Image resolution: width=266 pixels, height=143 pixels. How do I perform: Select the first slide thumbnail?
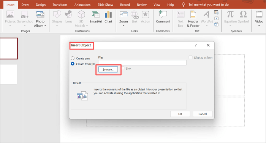(x=9, y=49)
